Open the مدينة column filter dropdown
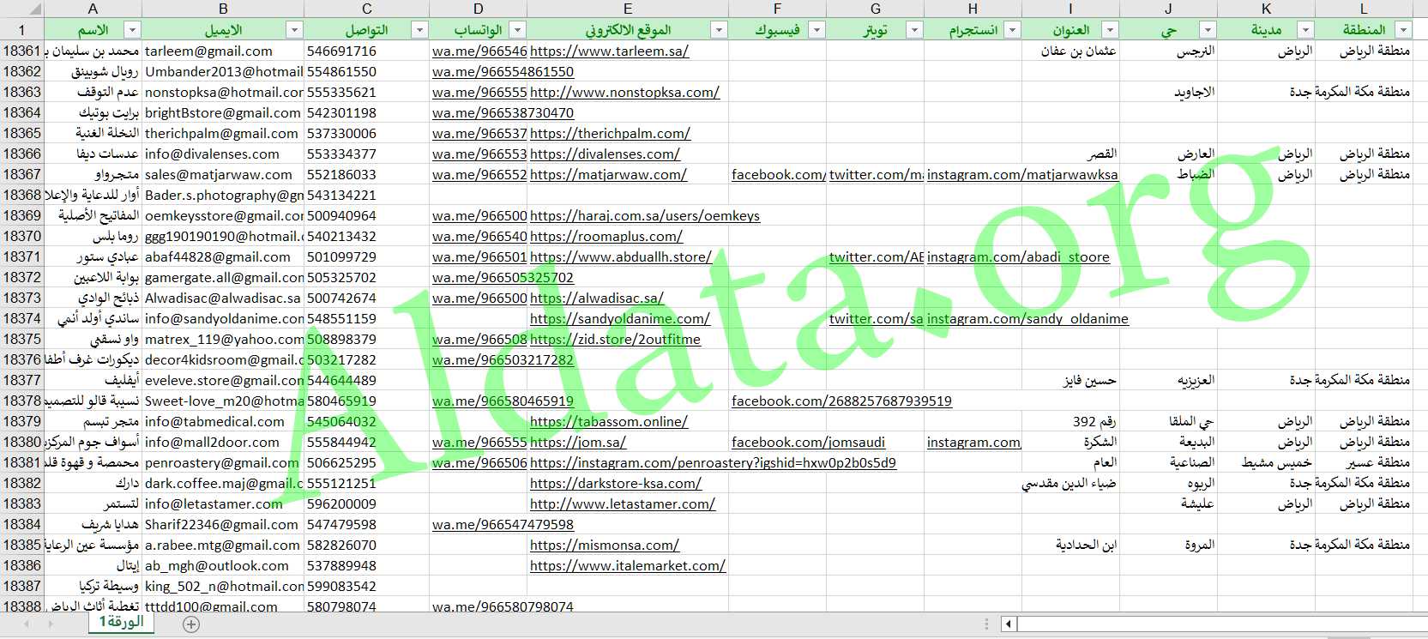The image size is (1428, 639). [x=1305, y=30]
